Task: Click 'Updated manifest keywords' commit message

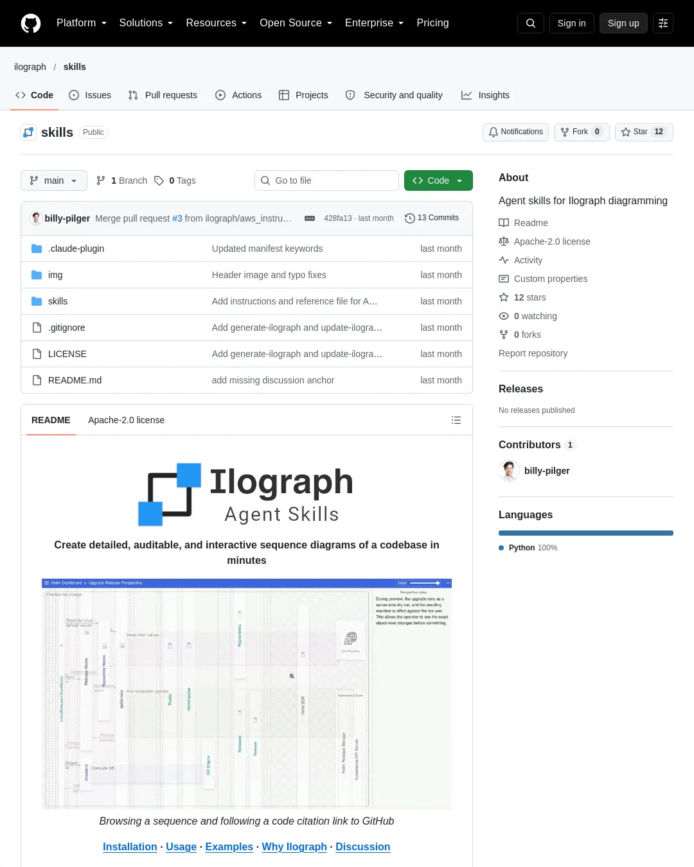Action: coord(267,249)
